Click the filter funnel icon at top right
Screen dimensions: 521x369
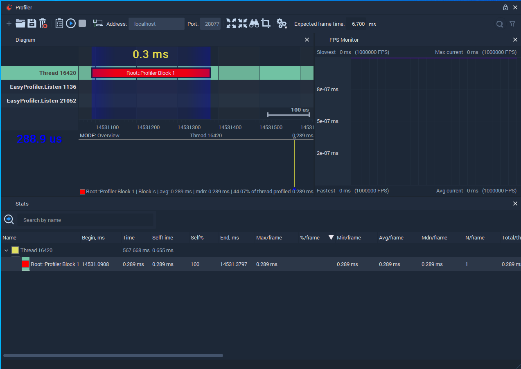[512, 24]
